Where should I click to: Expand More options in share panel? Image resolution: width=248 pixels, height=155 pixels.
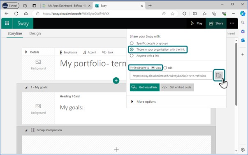tap(144, 102)
